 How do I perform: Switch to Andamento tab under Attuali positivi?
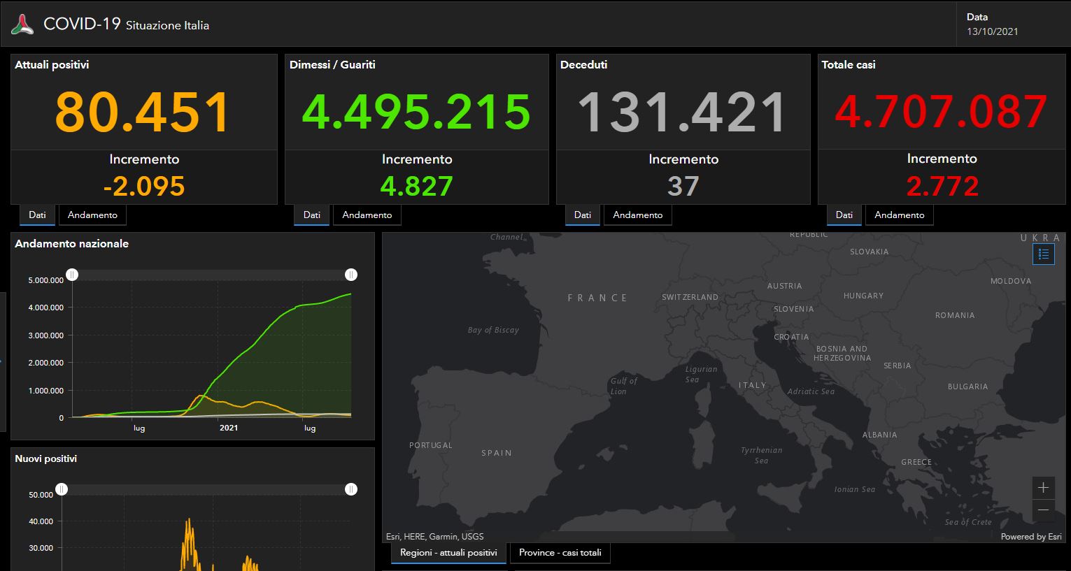92,215
